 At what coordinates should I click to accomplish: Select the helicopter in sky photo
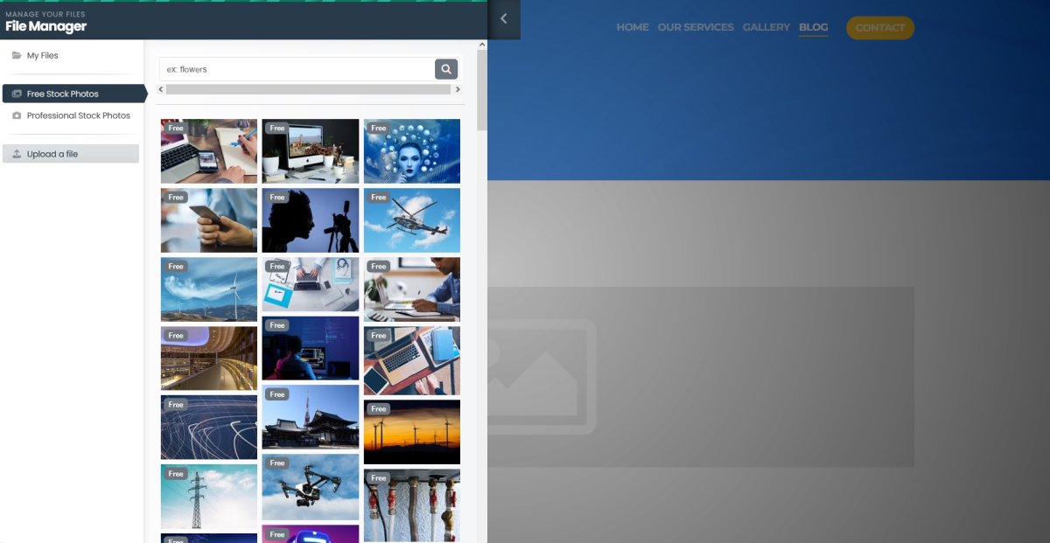point(411,220)
